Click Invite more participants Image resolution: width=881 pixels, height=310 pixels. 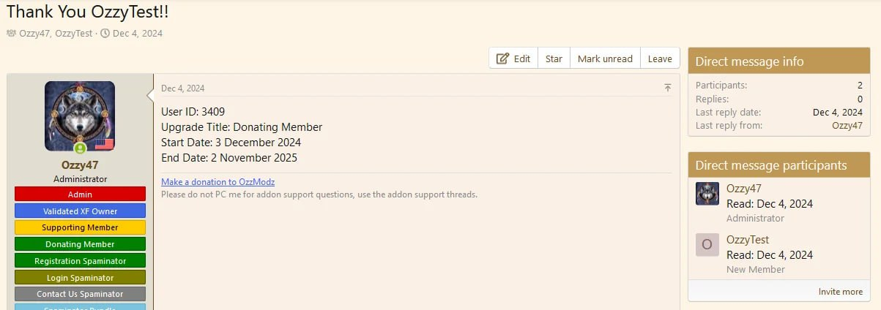click(x=840, y=292)
